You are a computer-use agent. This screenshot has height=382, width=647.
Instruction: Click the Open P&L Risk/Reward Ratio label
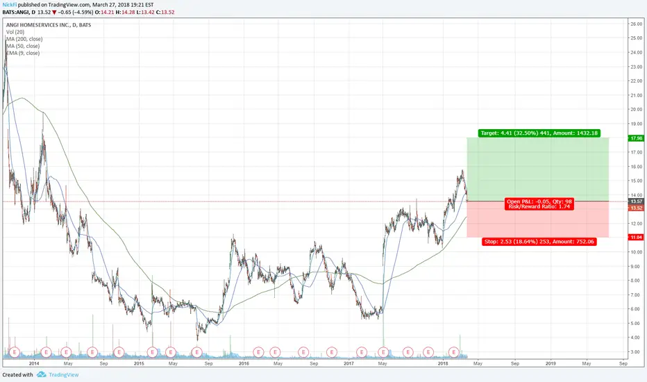pyautogui.click(x=539, y=204)
